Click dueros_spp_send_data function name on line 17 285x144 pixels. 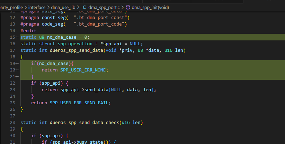coord(77,50)
